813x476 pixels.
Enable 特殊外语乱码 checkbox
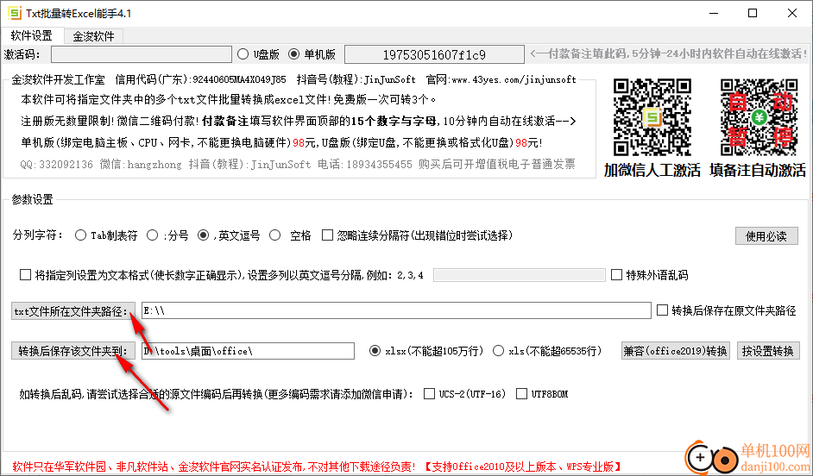649,275
